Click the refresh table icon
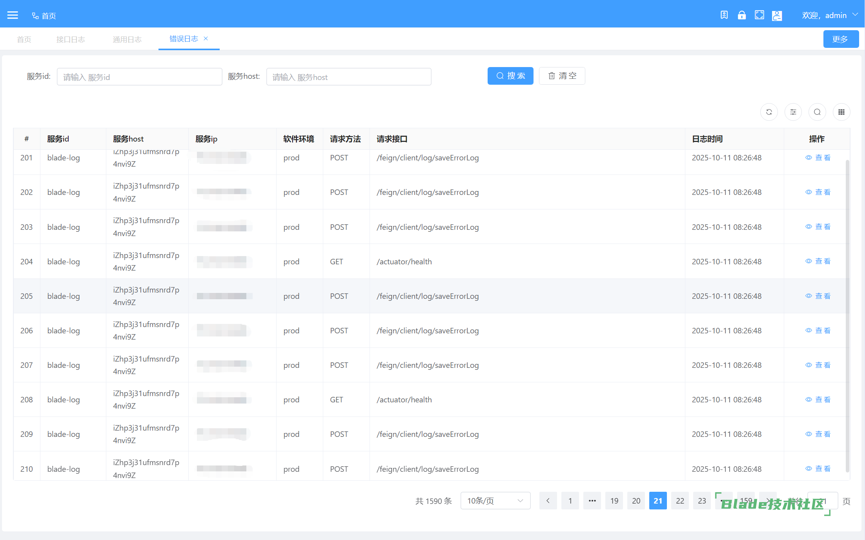 click(769, 112)
